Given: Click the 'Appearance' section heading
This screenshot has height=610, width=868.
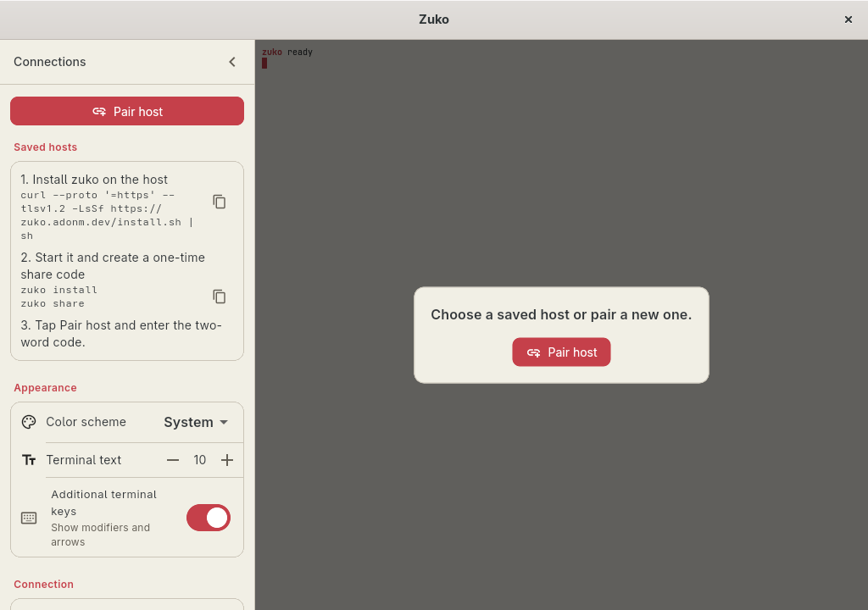Looking at the screenshot, I should [46, 388].
